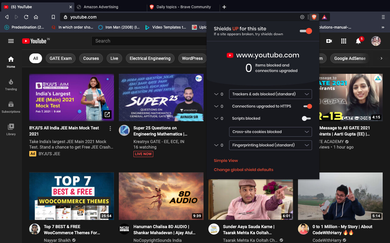
Task: Select the GATE Exam category chip
Action: [x=61, y=58]
